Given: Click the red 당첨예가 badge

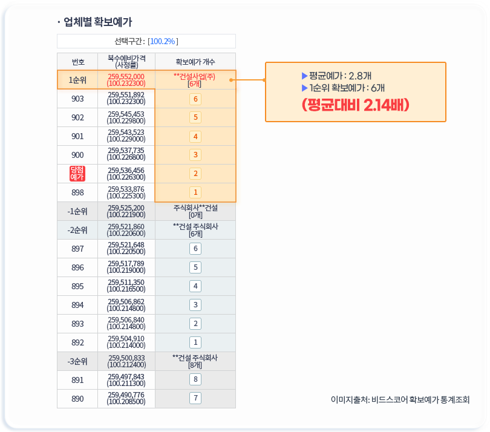Looking at the screenshot, I should (x=77, y=174).
